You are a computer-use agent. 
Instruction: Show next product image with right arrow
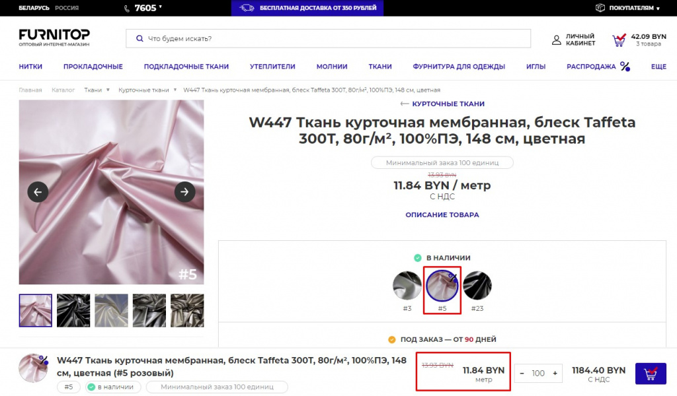tap(184, 192)
